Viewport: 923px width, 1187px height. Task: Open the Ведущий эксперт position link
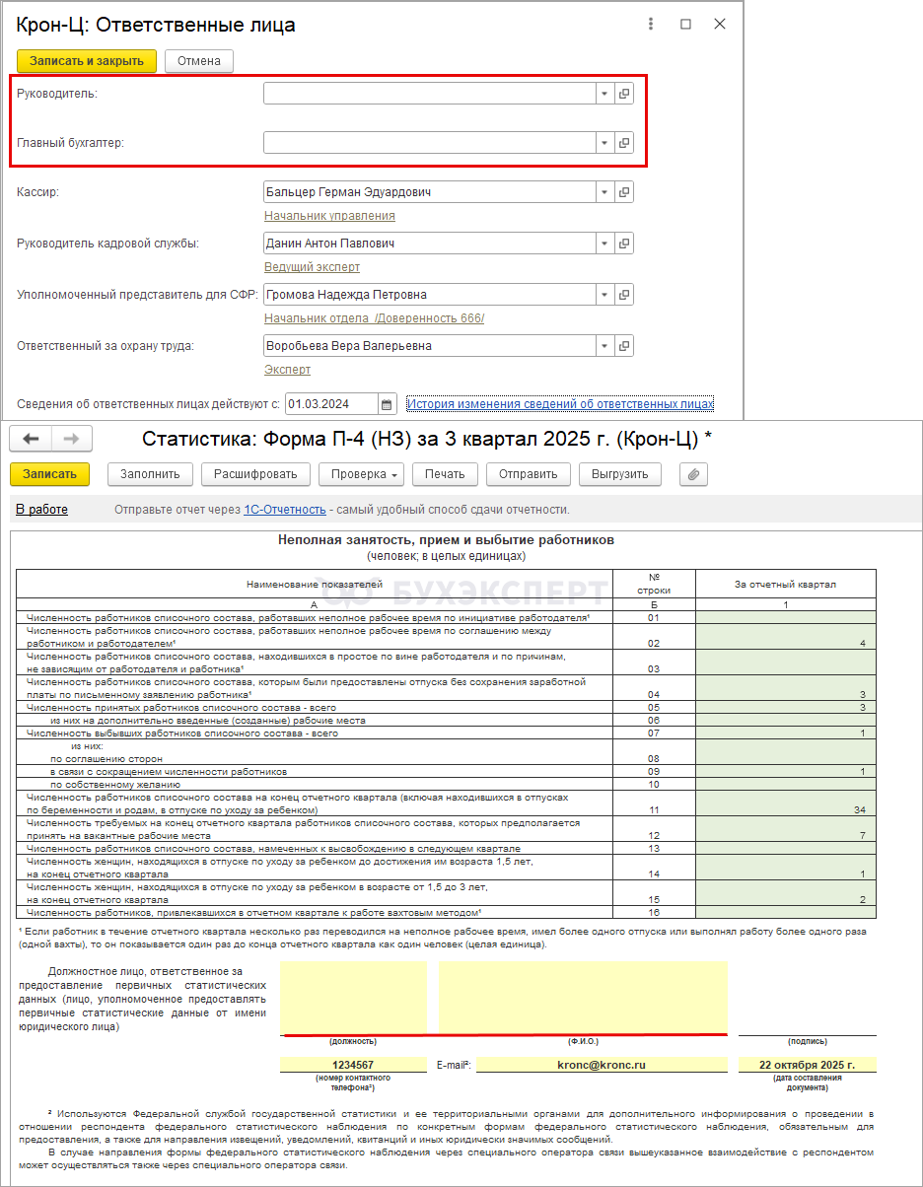pyautogui.click(x=312, y=267)
